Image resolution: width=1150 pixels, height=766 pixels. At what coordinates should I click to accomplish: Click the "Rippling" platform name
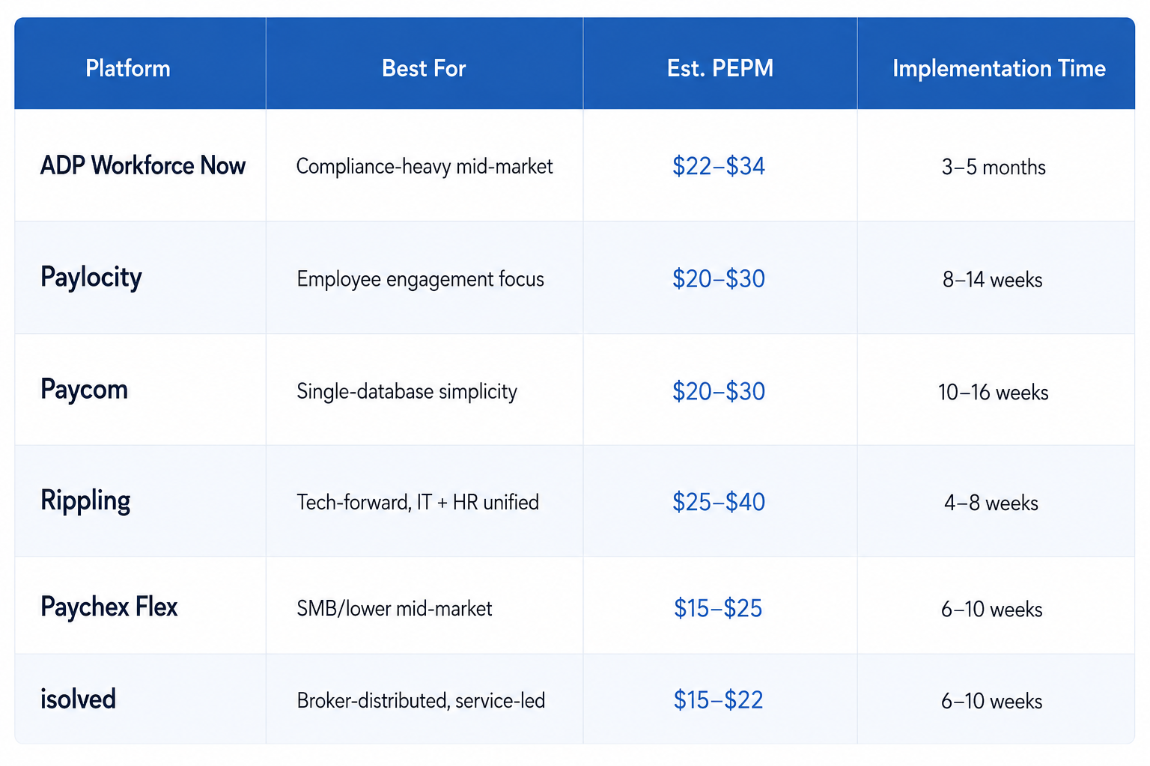85,501
